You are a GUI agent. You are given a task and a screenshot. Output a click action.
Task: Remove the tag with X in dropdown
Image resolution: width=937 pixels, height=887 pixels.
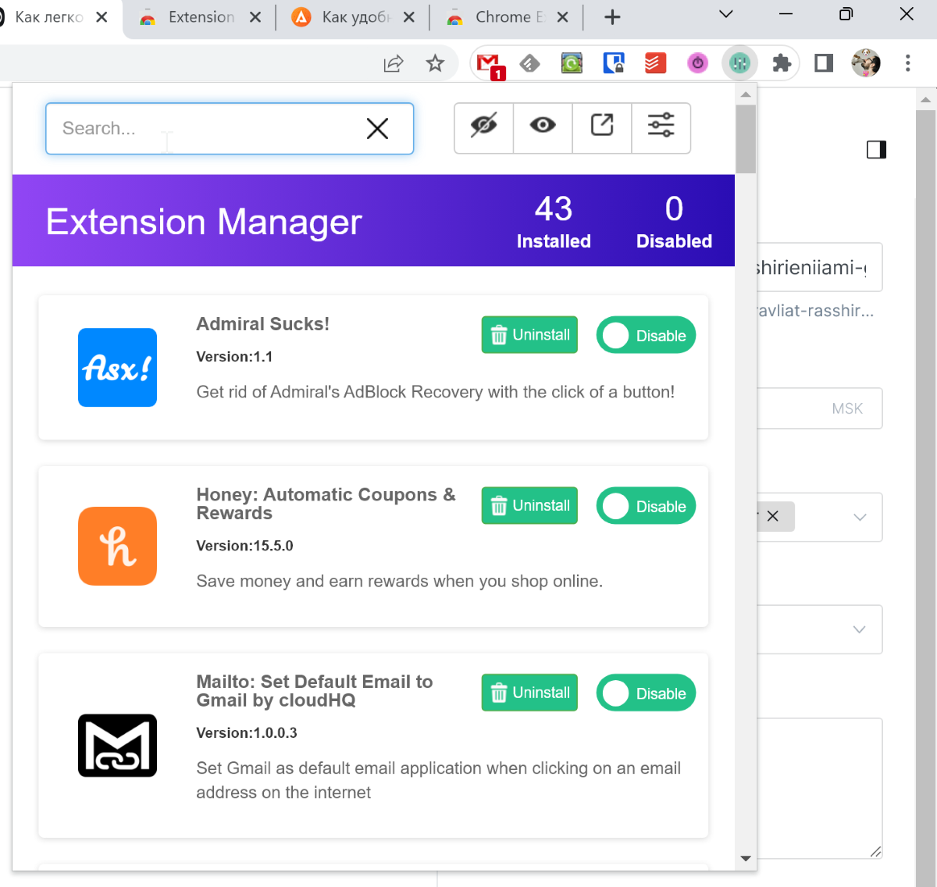click(x=772, y=516)
